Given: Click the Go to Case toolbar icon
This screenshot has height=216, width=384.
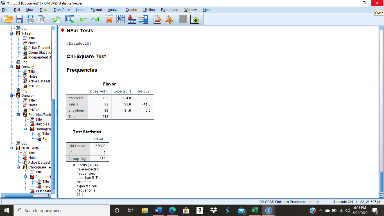Looking at the screenshot, I should (121, 19).
